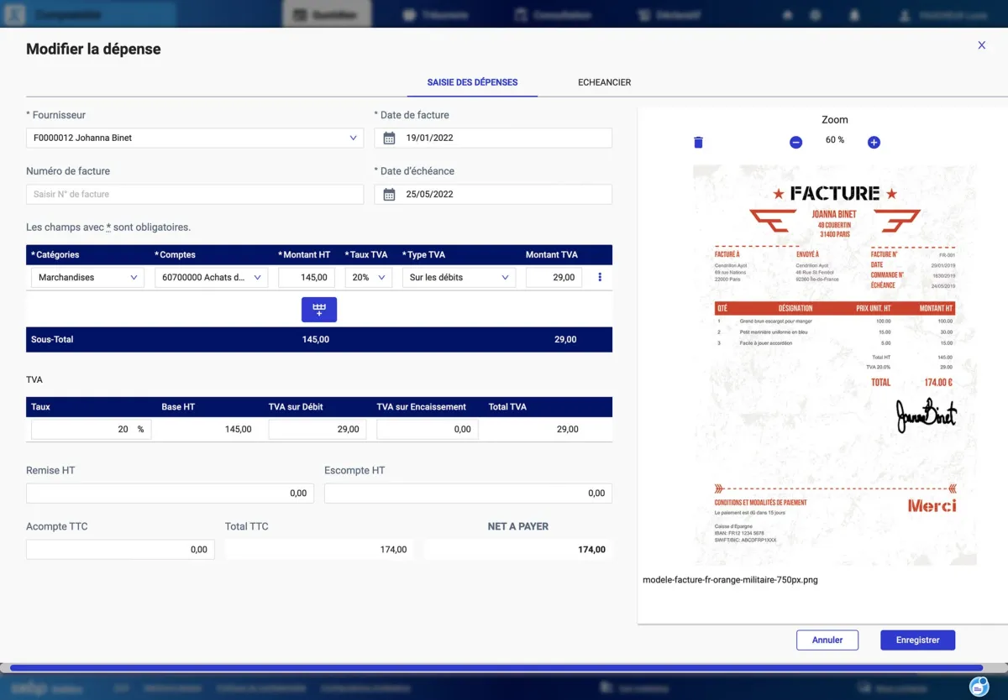Viewport: 1008px width, 700px height.
Task: Edit the TVA sur Encaissement field
Action: click(428, 429)
